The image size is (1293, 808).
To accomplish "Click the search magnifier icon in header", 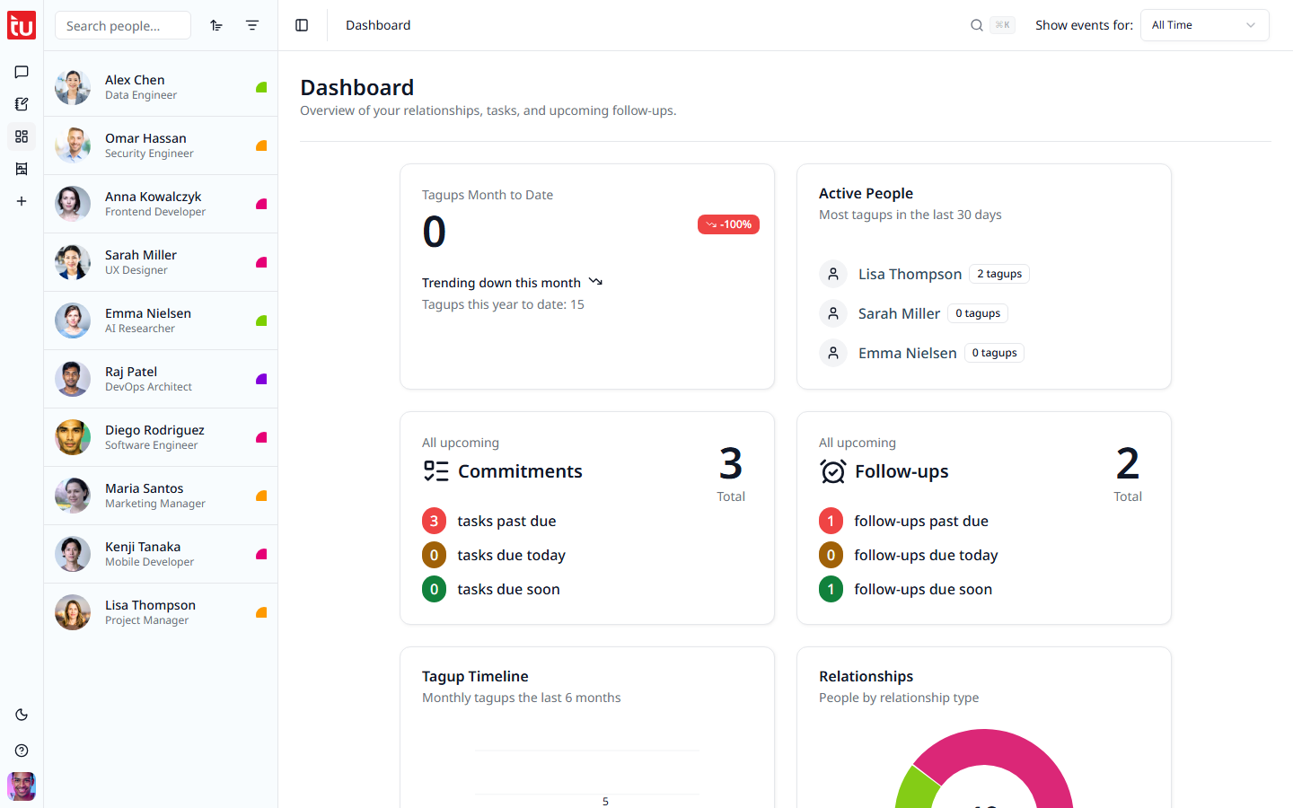I will coord(977,25).
